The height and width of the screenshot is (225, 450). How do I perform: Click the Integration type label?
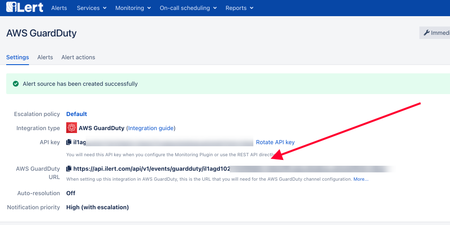[38, 128]
